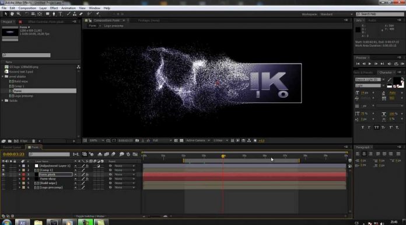Select the Hand tool
Image resolution: width=406 pixels, height=225 pixels.
point(12,14)
